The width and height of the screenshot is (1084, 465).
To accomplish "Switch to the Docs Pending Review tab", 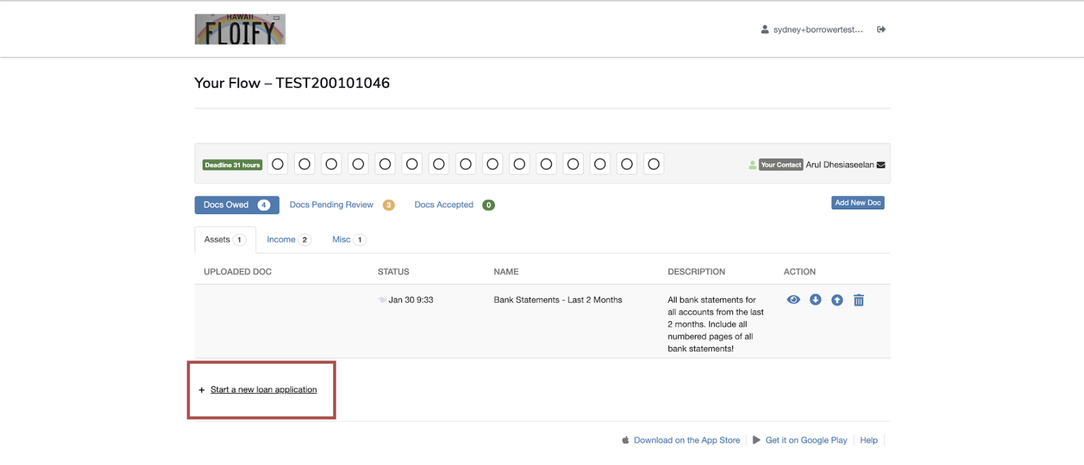I will click(x=332, y=205).
